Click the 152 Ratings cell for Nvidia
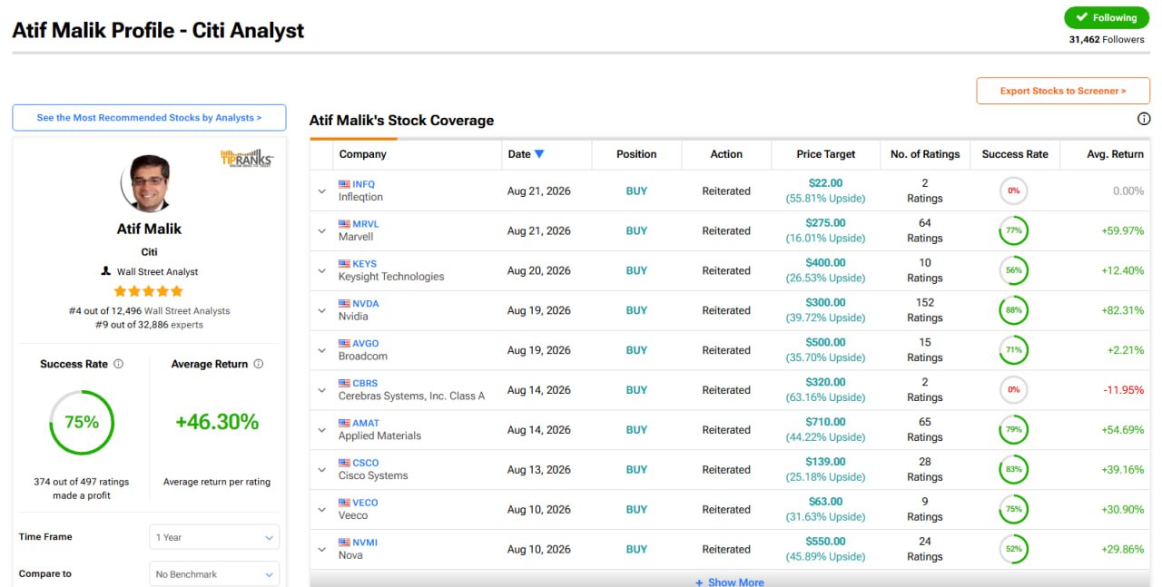1162x587 pixels. (x=925, y=310)
